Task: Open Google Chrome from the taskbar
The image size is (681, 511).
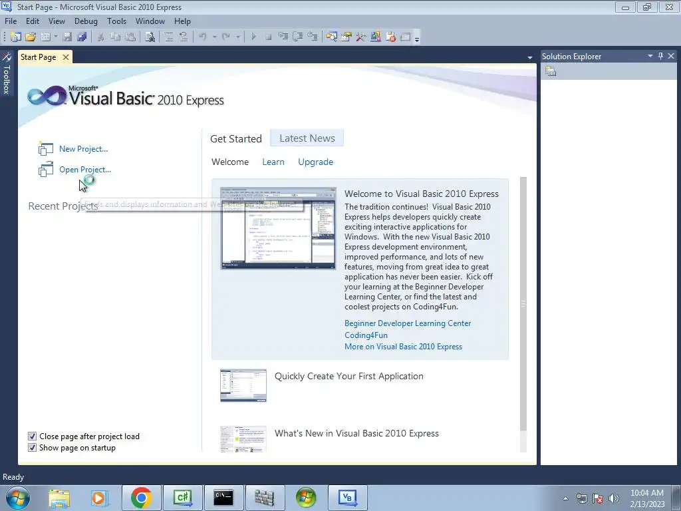Action: click(x=141, y=498)
